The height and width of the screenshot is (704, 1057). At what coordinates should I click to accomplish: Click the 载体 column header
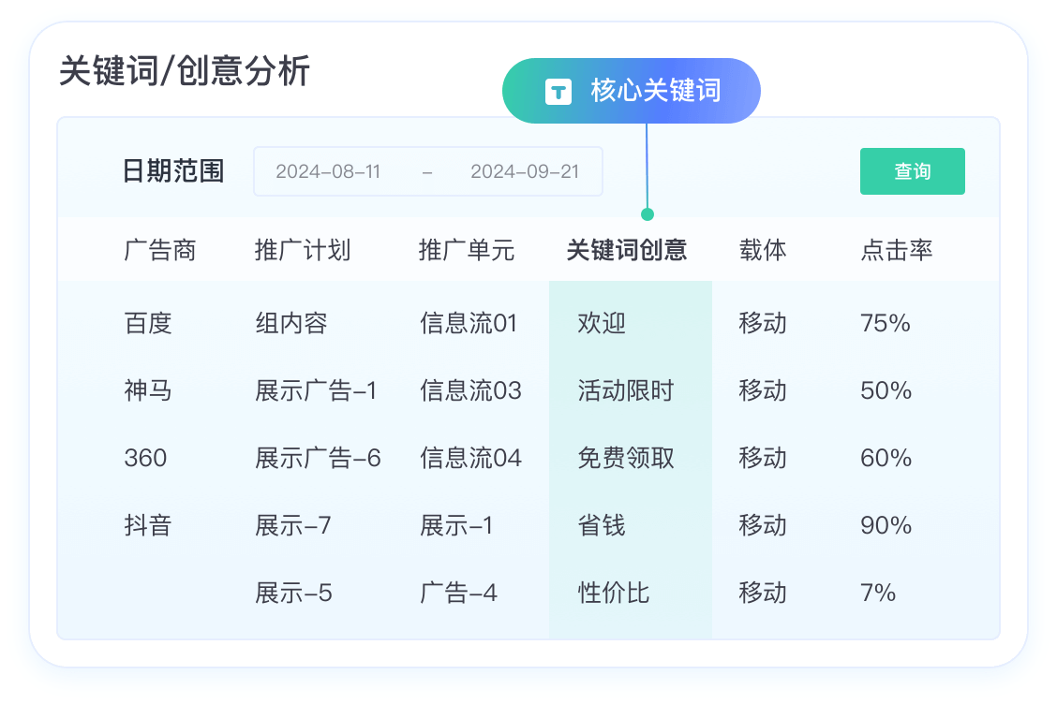762,250
